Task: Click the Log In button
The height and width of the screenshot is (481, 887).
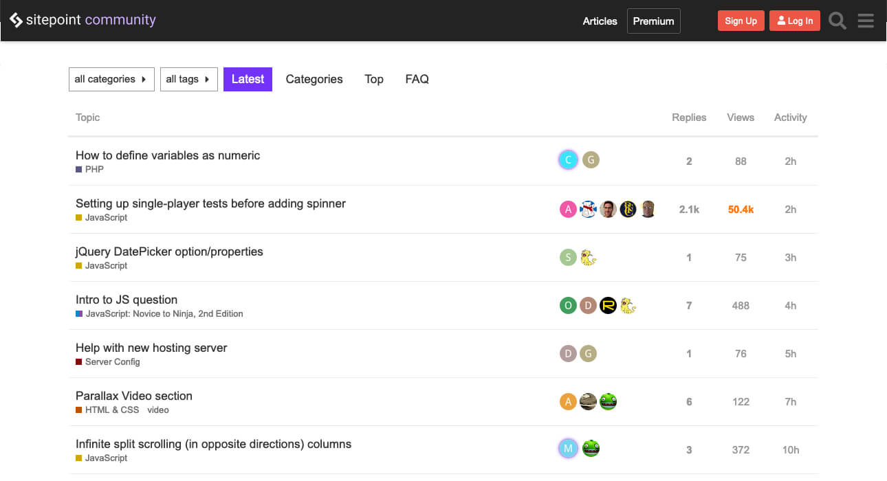Action: pos(794,21)
